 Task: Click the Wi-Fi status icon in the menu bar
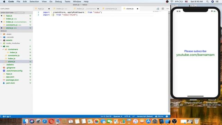(172, 1)
